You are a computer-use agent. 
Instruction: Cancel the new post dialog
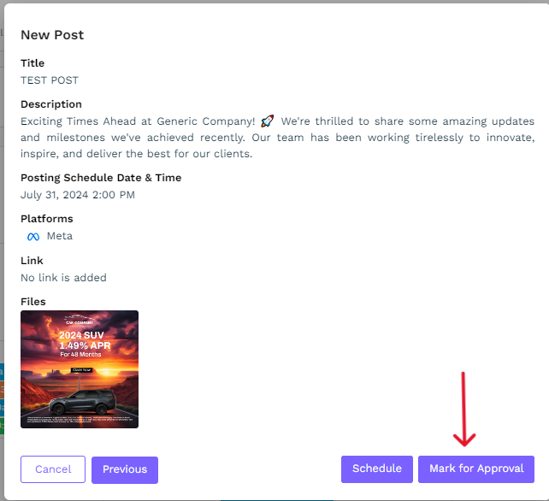tap(53, 469)
